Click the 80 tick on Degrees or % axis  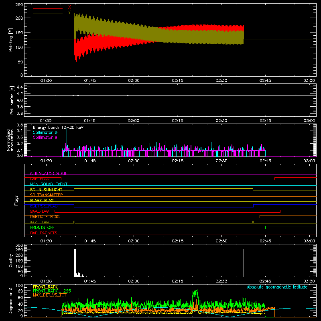tap(20, 291)
